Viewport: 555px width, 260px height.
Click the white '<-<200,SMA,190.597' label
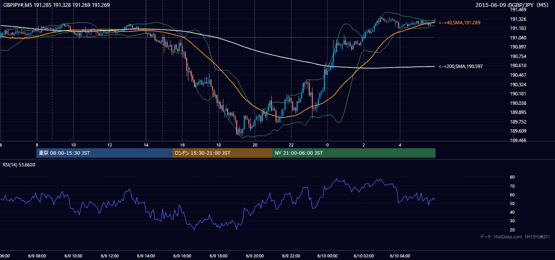461,66
